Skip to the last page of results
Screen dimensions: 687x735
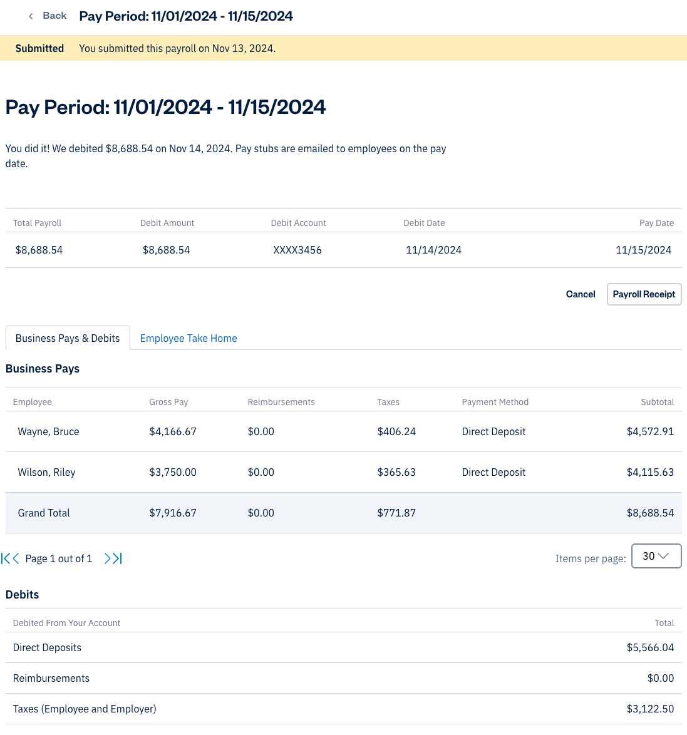(x=118, y=558)
